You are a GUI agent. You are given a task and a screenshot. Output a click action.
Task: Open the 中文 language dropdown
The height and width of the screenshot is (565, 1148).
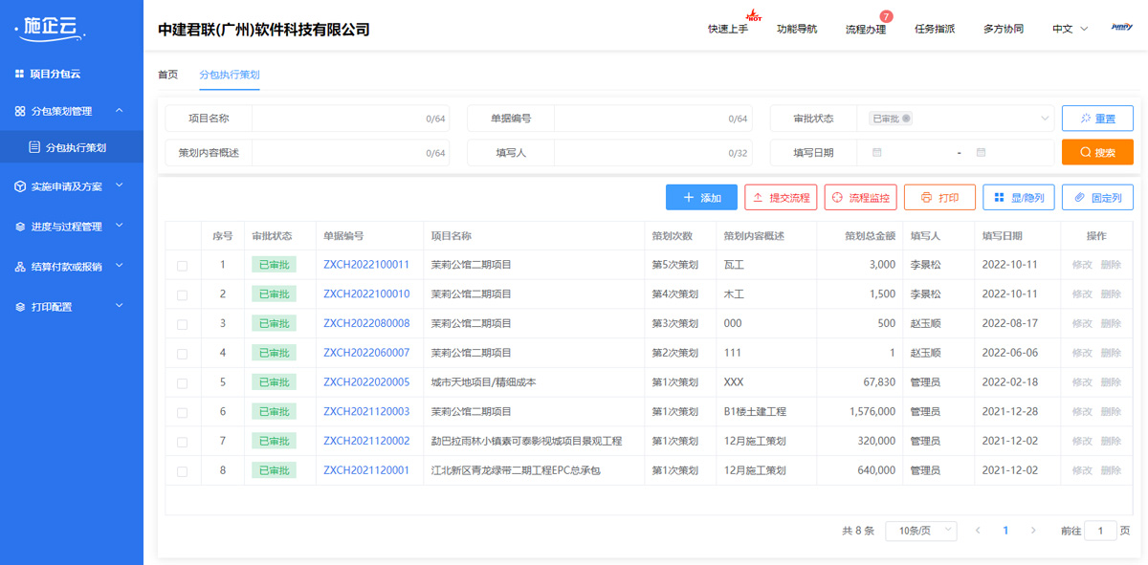[1071, 29]
